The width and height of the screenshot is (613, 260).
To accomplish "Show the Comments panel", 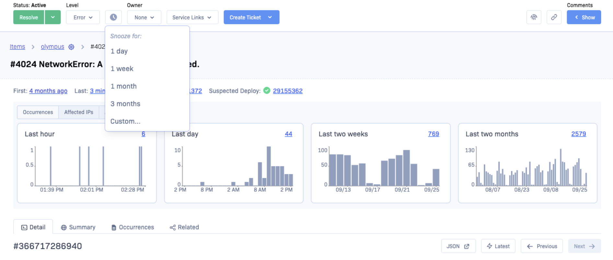I will click(x=584, y=17).
